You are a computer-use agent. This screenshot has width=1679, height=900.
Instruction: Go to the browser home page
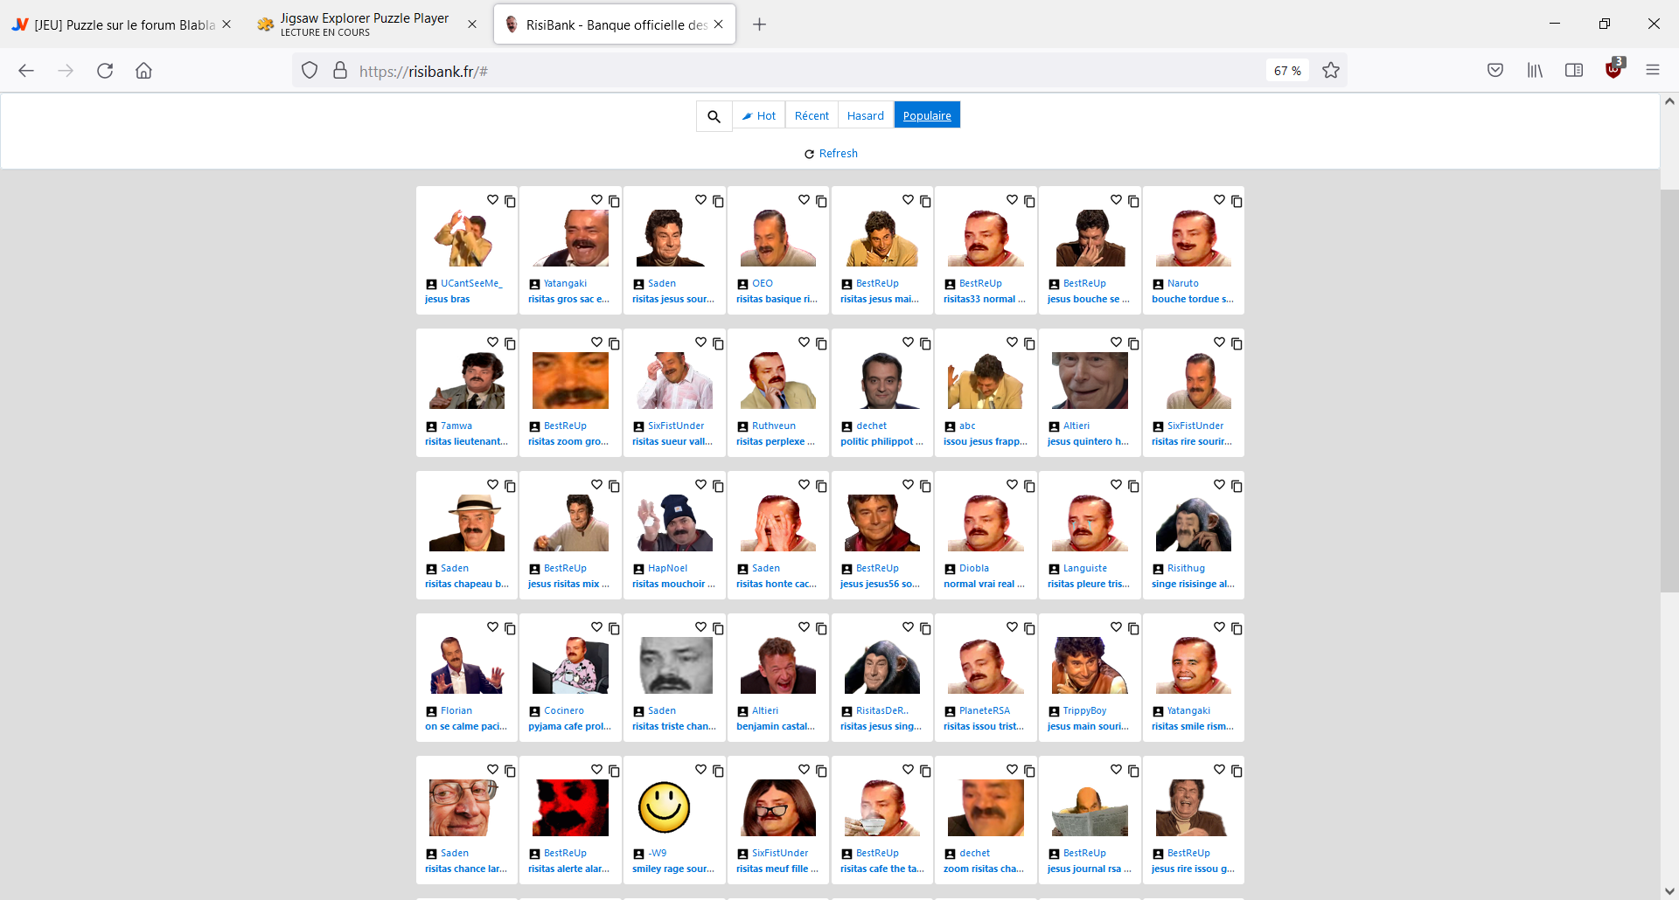(x=143, y=71)
